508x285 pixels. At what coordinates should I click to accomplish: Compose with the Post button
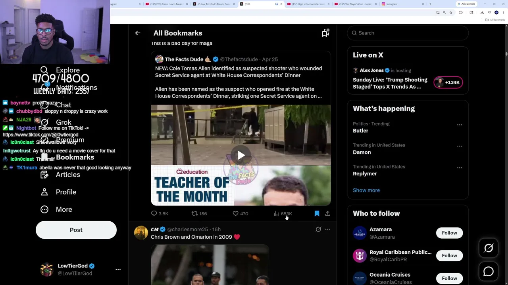[x=76, y=230]
